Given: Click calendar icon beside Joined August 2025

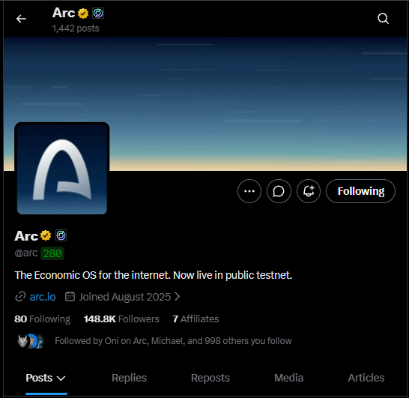Looking at the screenshot, I should pyautogui.click(x=70, y=297).
